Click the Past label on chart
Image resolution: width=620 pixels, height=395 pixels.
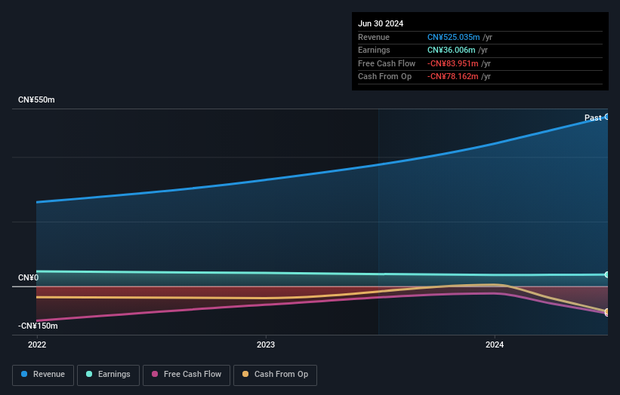[593, 118]
